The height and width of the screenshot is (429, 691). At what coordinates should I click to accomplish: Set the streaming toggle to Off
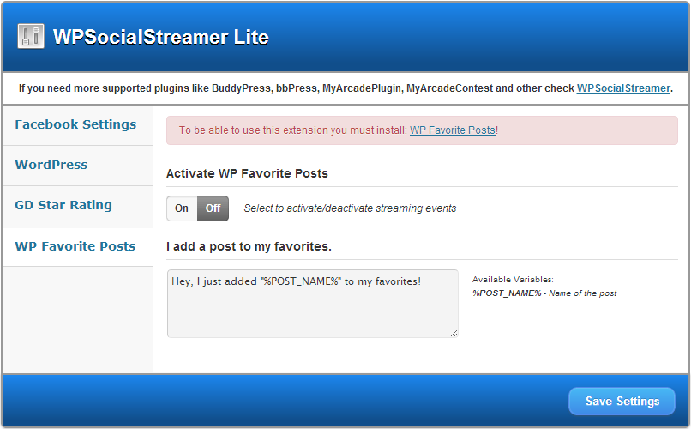pos(213,208)
